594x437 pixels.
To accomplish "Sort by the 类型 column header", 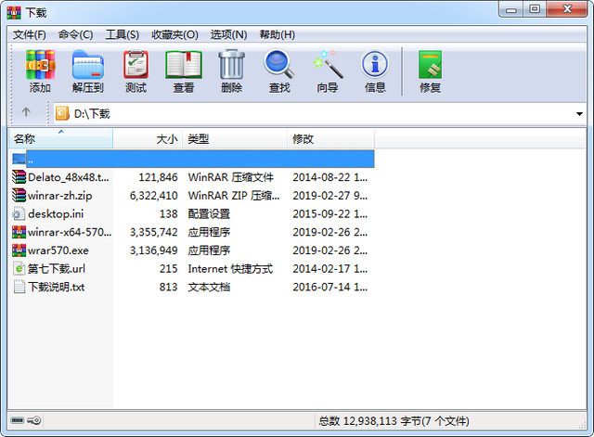I will (235, 139).
